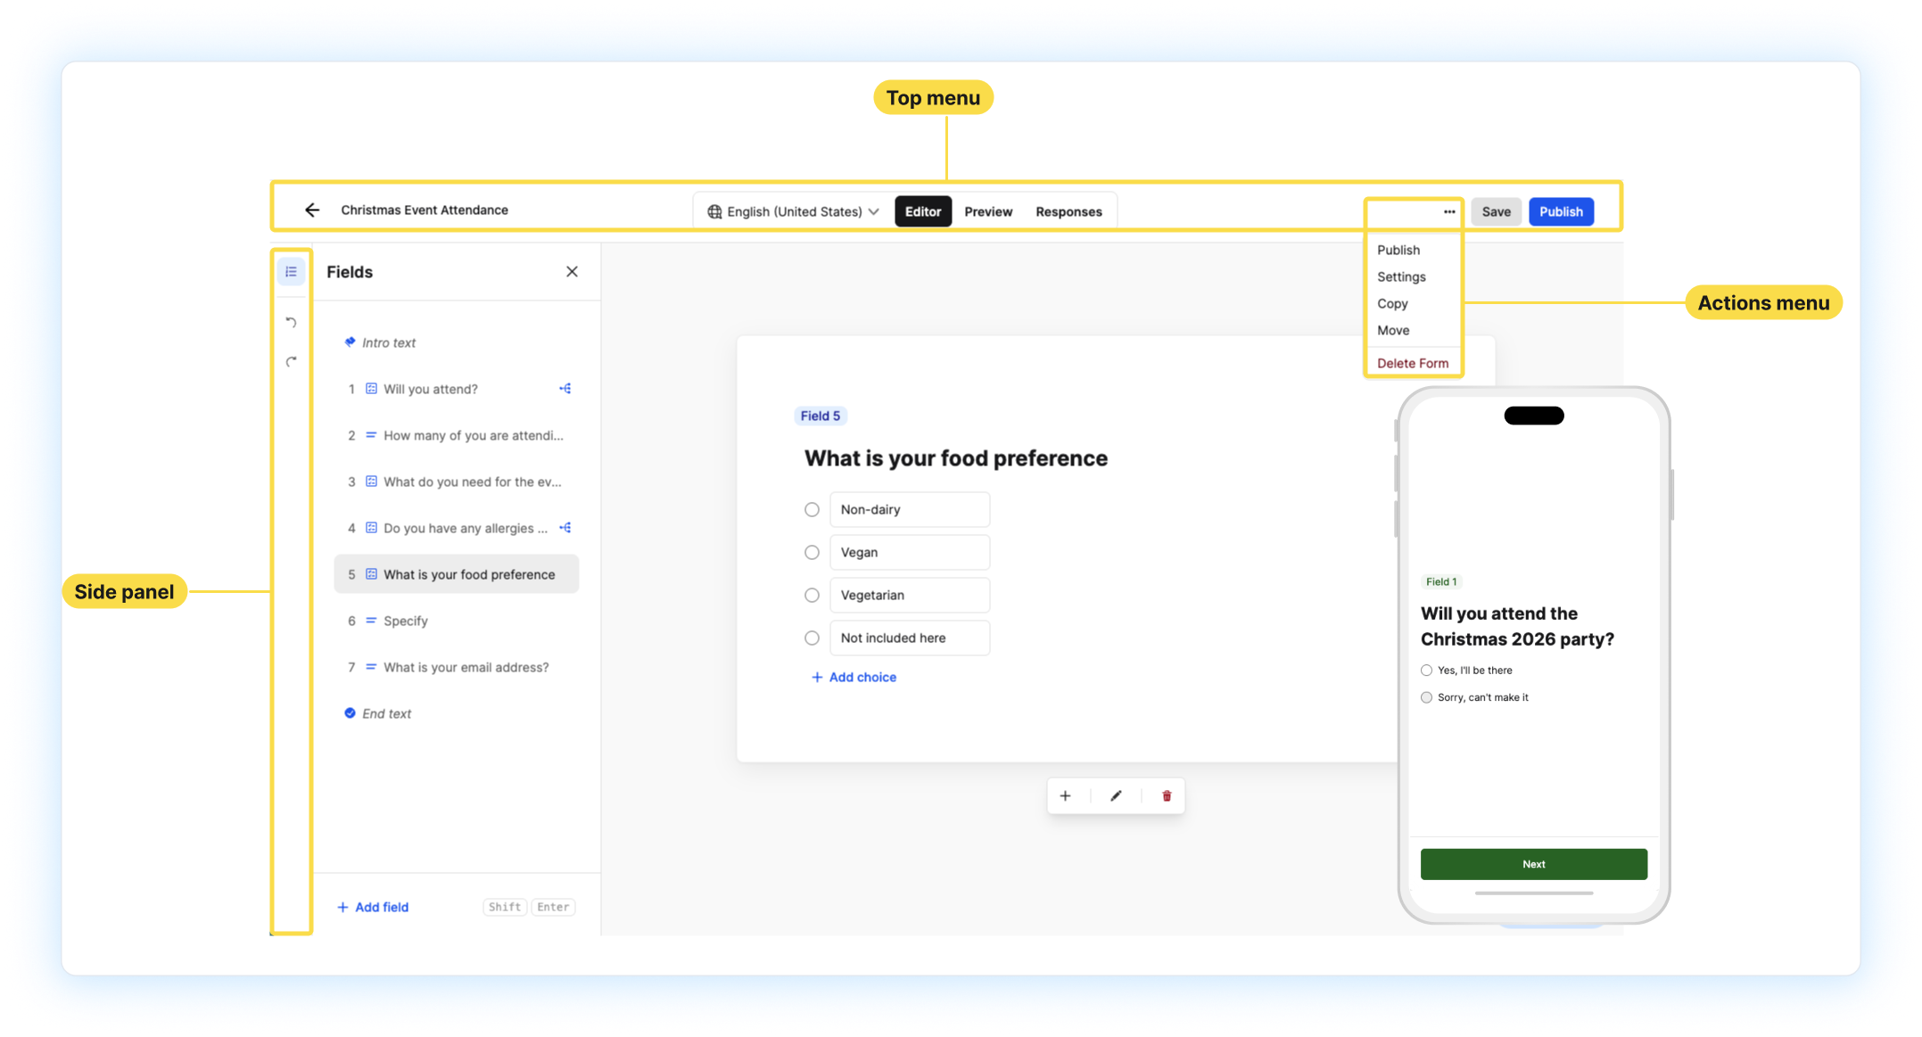Click the Fields list icon in side panel
The width and height of the screenshot is (1922, 1037).
(292, 272)
